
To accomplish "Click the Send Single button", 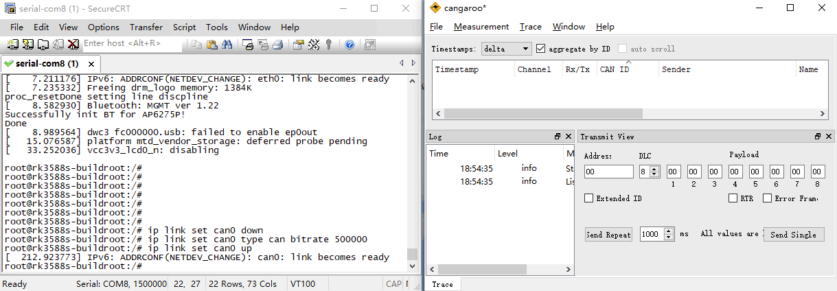I will pyautogui.click(x=793, y=234).
